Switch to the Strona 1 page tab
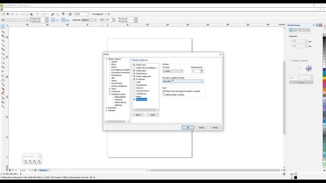This screenshot has height=183, width=326. tap(43, 170)
